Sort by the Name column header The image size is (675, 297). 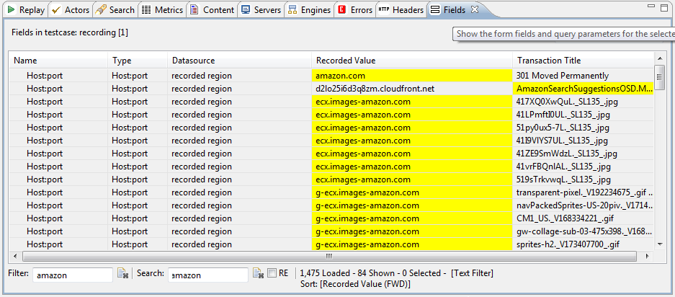[x=58, y=61]
